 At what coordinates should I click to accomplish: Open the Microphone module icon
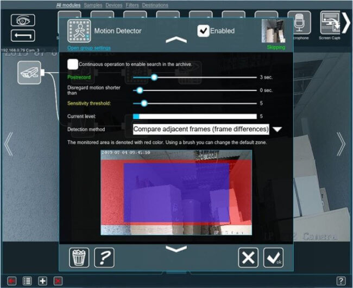pos(299,22)
